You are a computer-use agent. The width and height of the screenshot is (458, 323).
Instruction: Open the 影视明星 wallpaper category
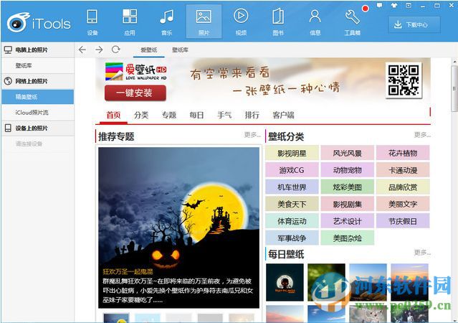[x=292, y=153]
